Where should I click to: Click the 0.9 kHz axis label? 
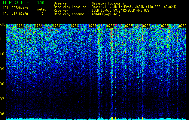(x=3, y=69)
